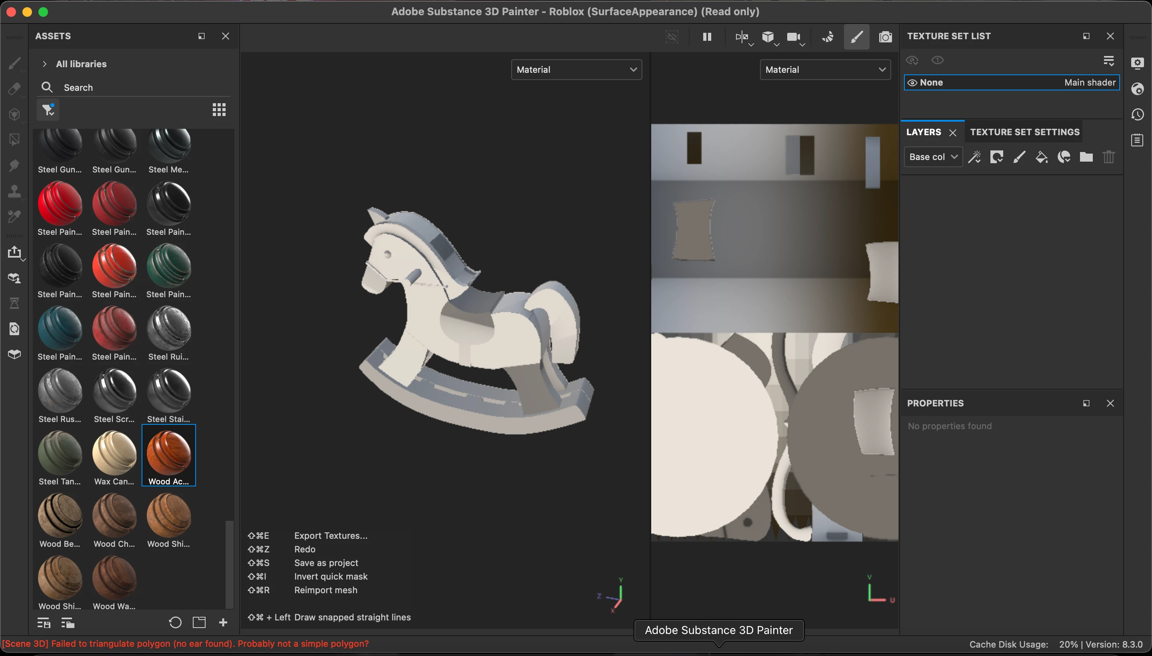
Task: Click the delete layer trash icon
Action: [x=1109, y=157]
